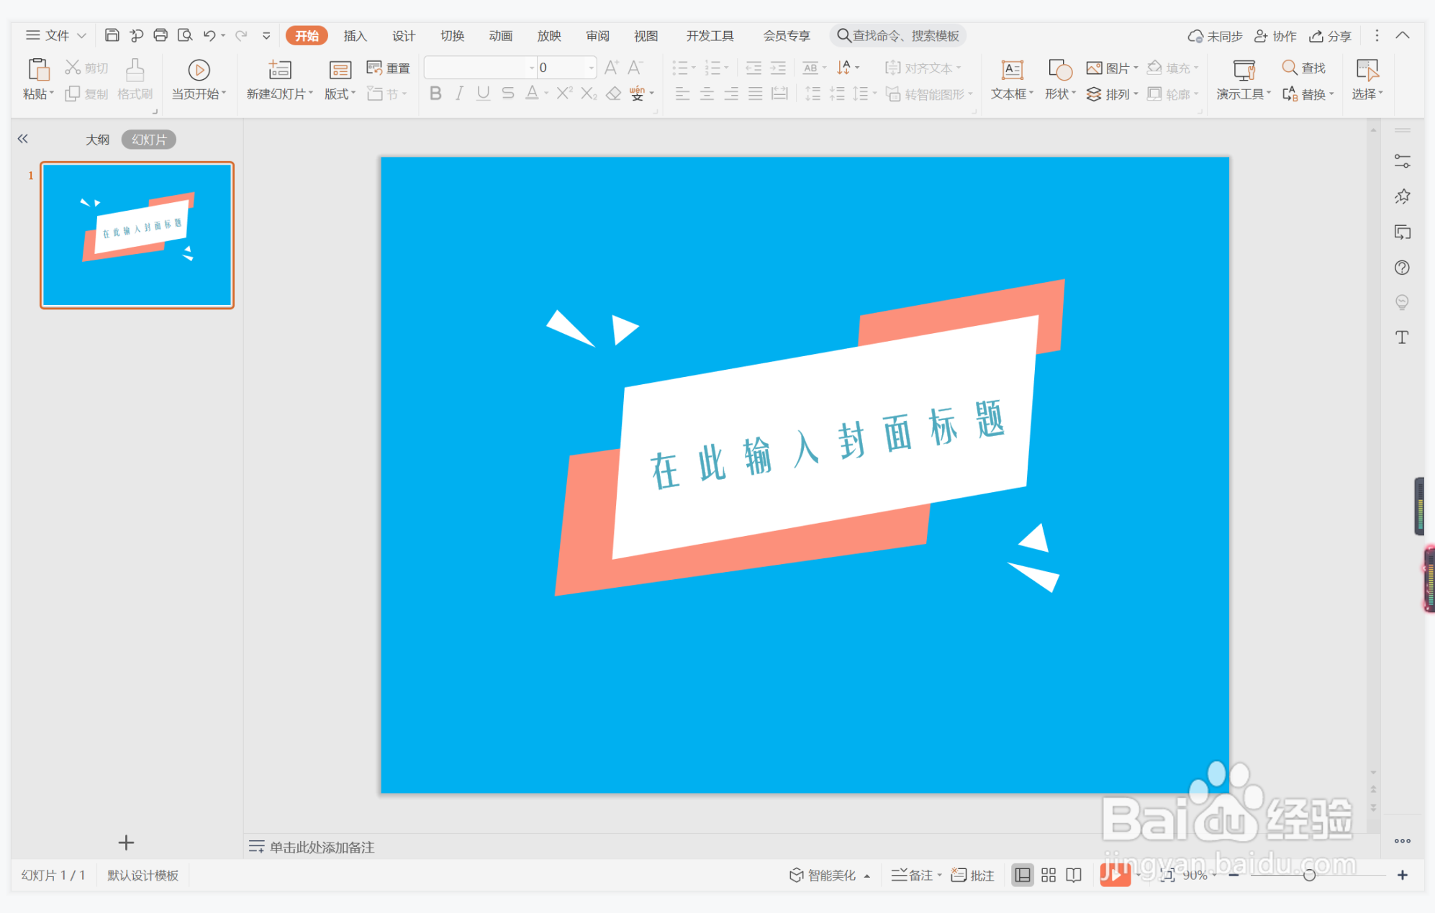Open the Shapes (形状) tool
This screenshot has height=913, width=1435.
click(1056, 79)
